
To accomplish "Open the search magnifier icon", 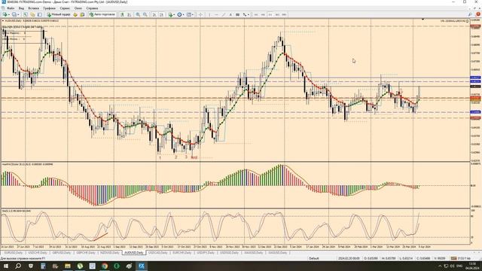I will pos(470,14).
